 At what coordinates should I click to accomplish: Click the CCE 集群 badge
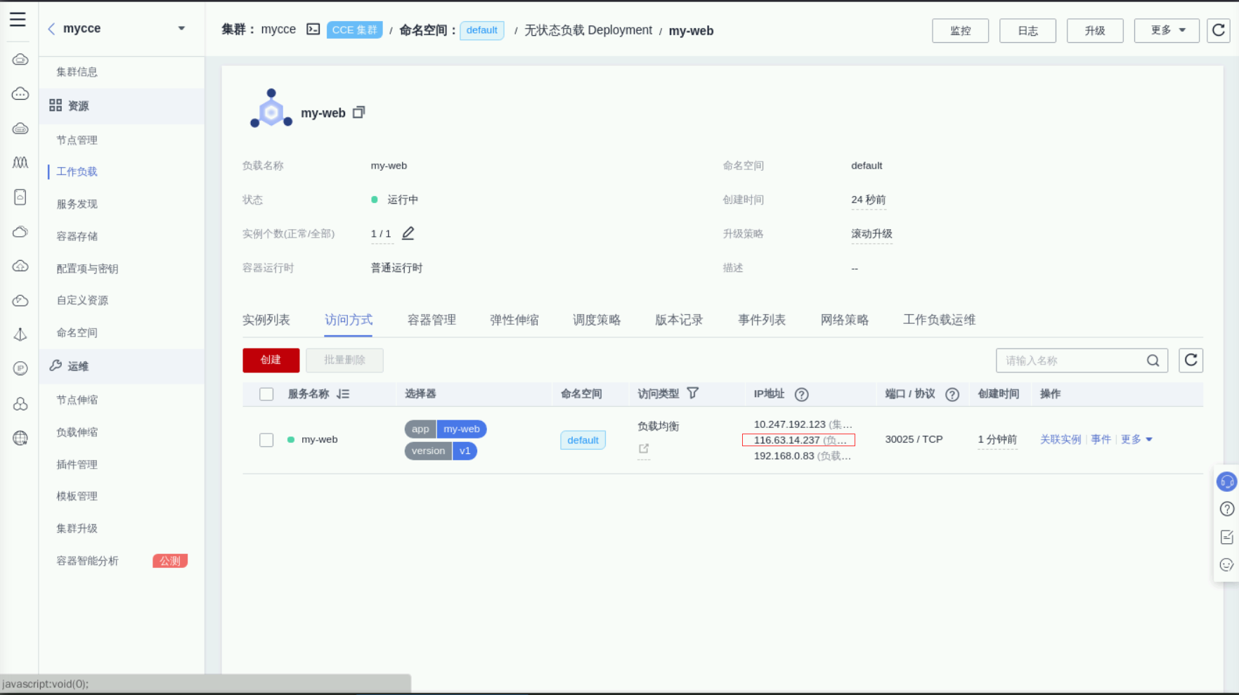click(x=355, y=30)
